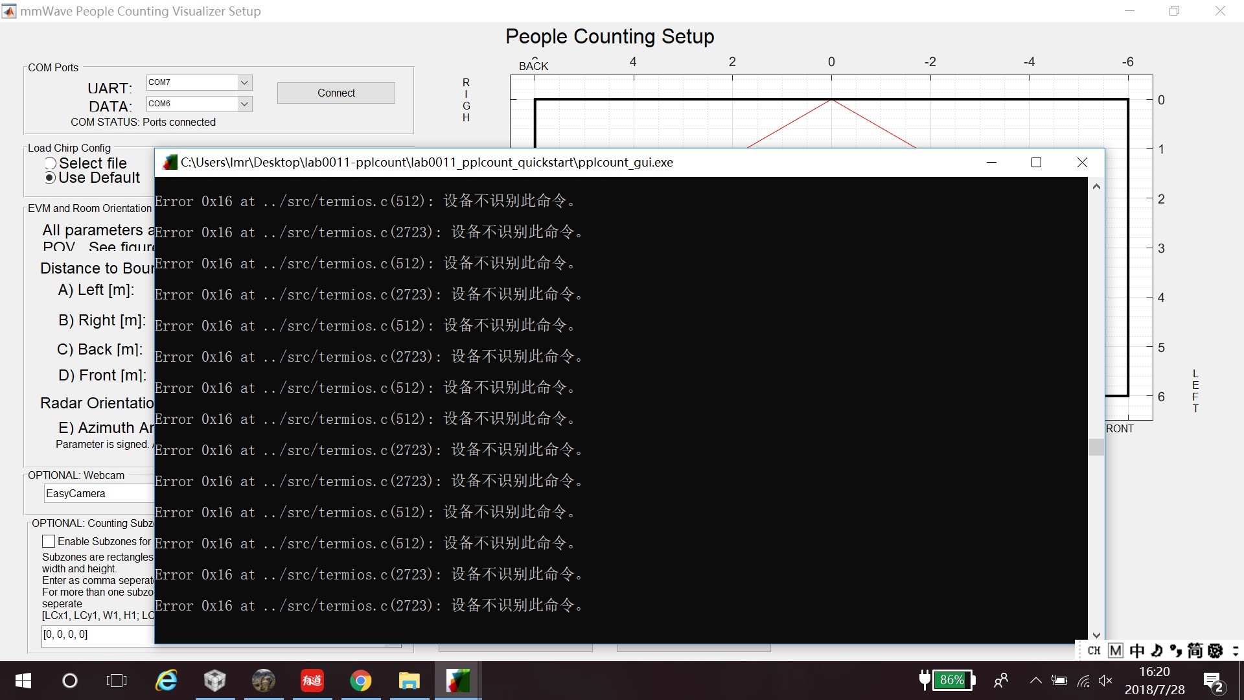The width and height of the screenshot is (1244, 700).
Task: Open Google Chrome from taskbar
Action: point(360,681)
